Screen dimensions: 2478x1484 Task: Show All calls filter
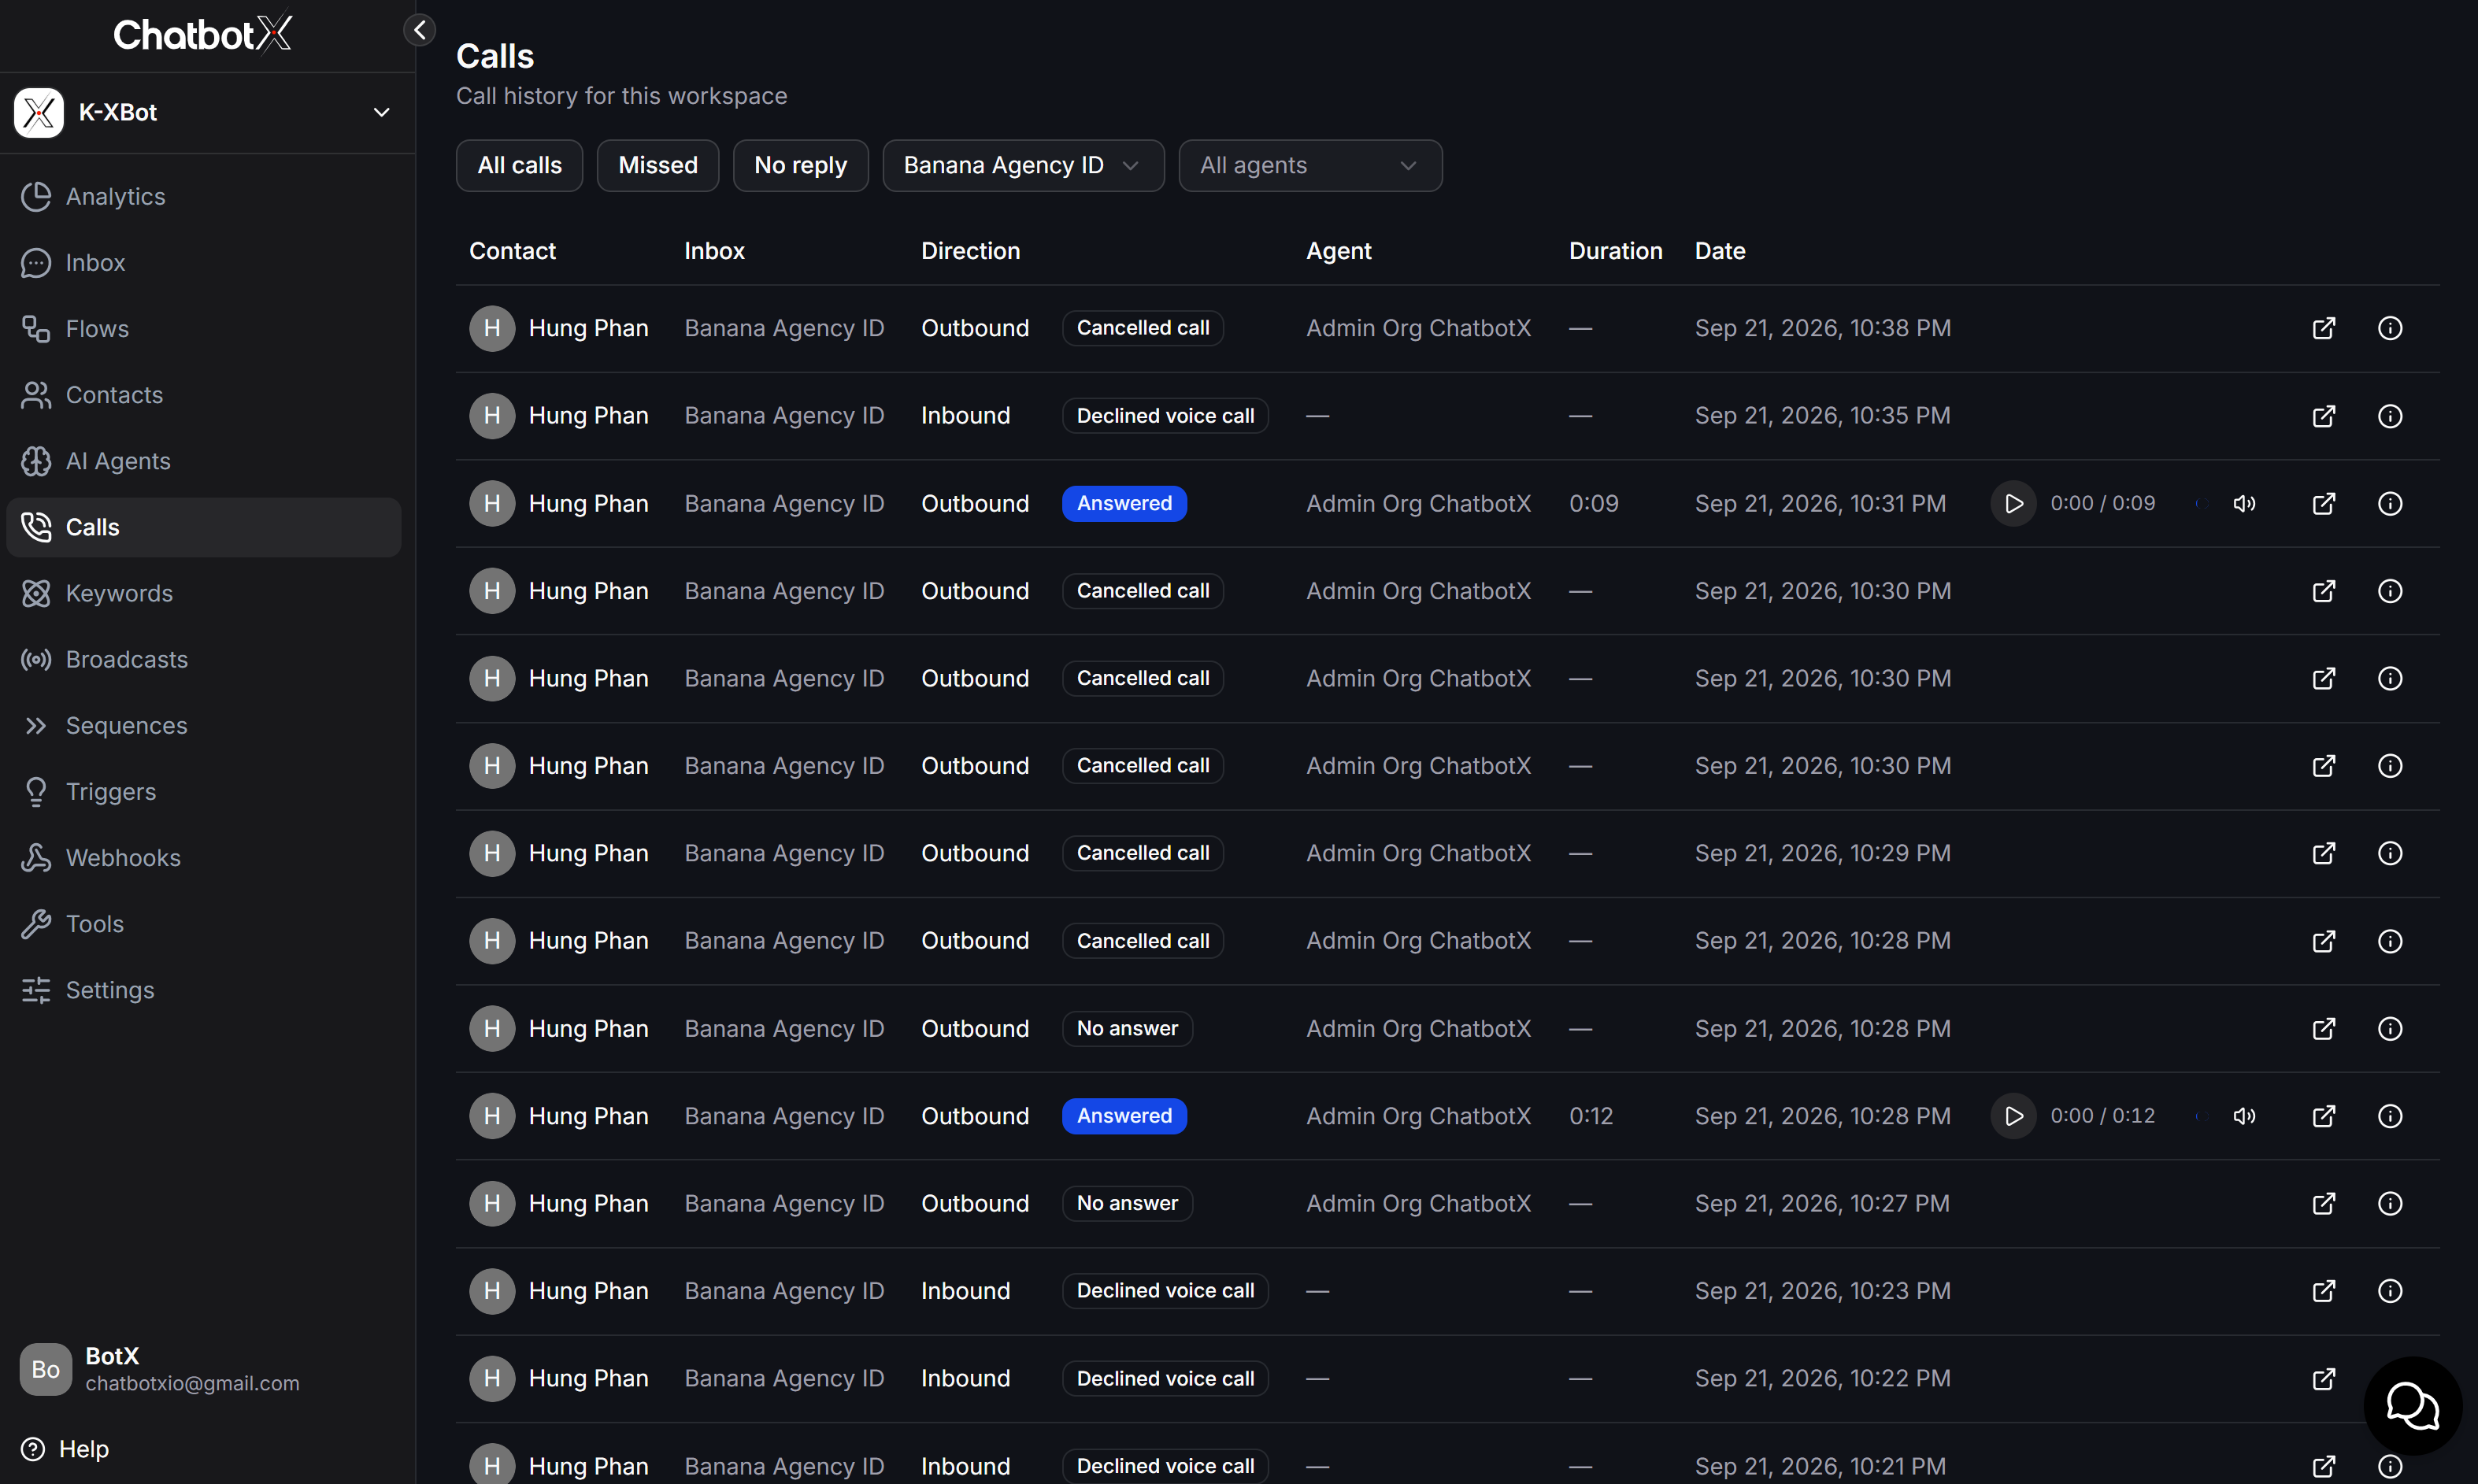[x=519, y=165]
